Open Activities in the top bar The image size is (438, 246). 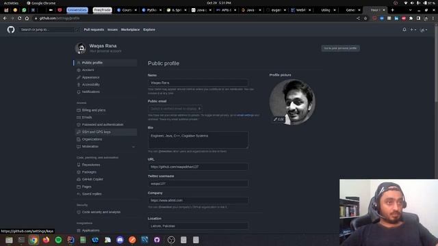[x=11, y=3]
